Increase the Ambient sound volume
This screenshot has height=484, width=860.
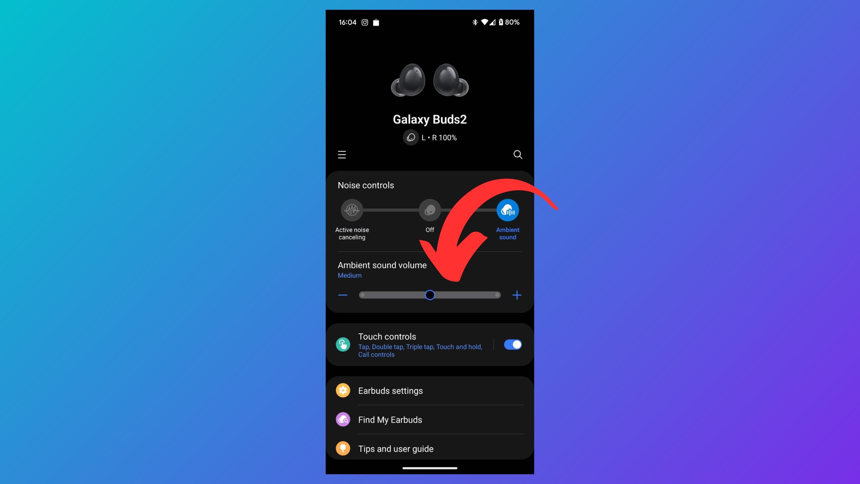(517, 295)
